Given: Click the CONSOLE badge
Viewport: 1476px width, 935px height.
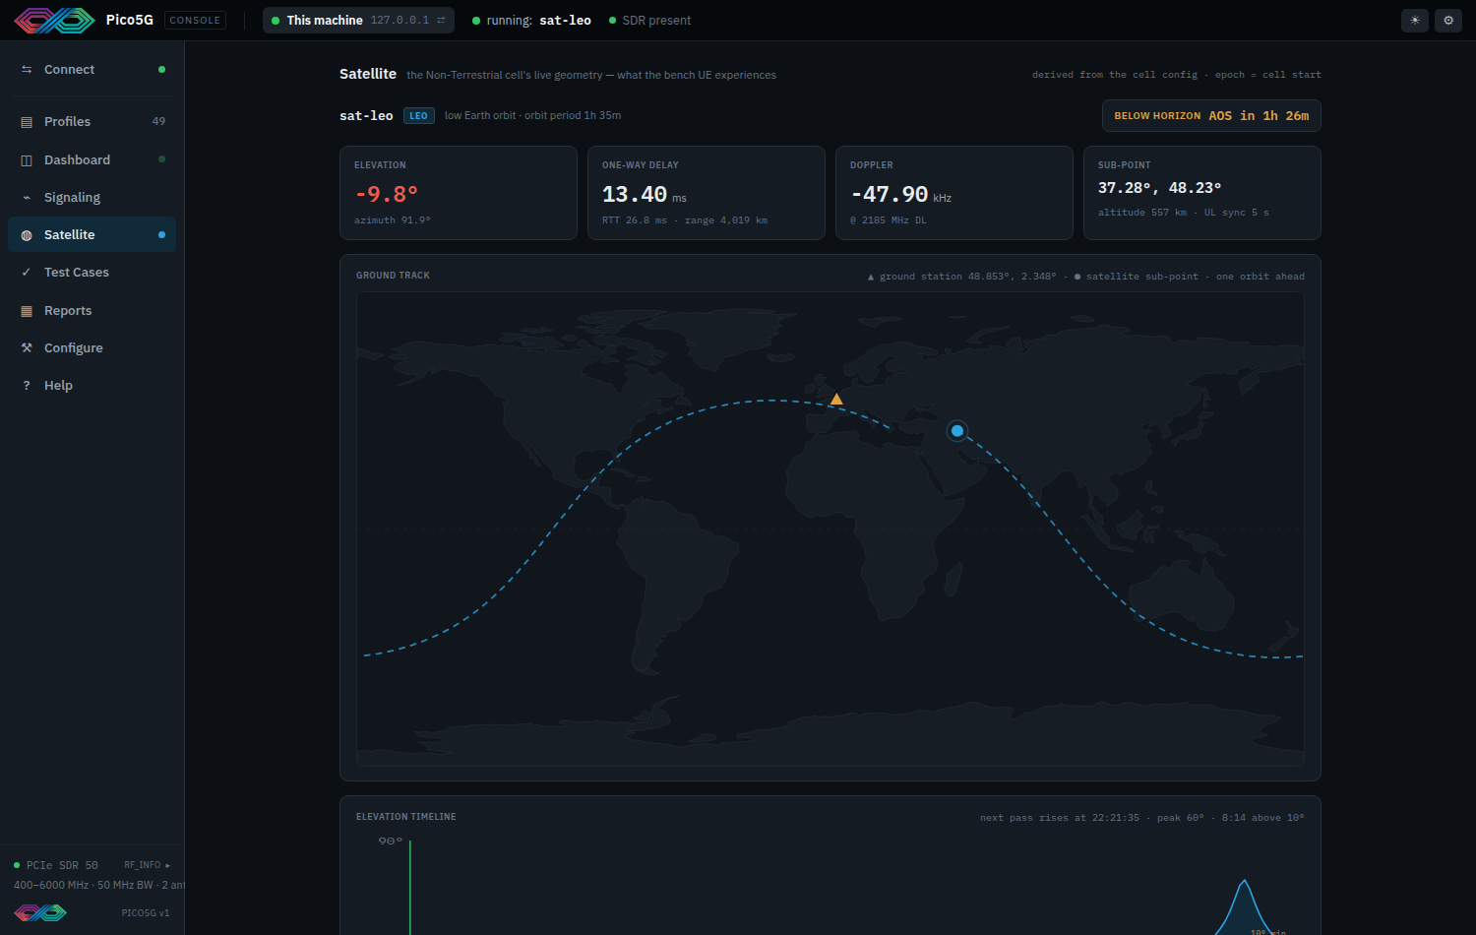Looking at the screenshot, I should (195, 20).
